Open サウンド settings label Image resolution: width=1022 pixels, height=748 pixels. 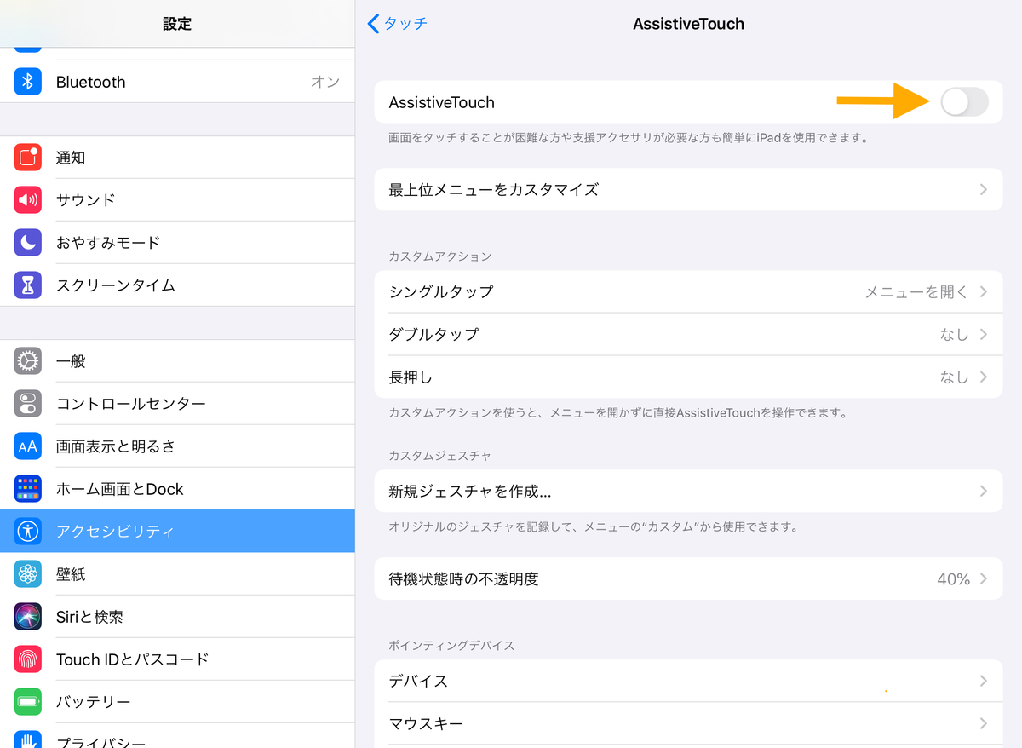pos(85,200)
